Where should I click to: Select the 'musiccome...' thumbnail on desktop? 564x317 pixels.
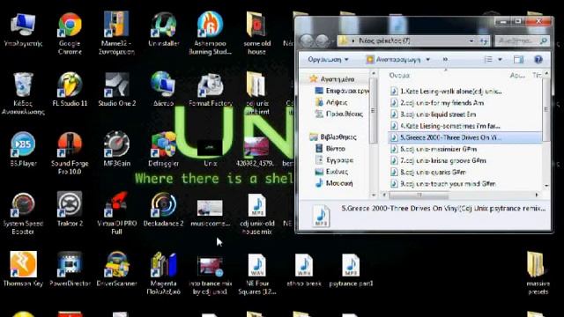210,213
